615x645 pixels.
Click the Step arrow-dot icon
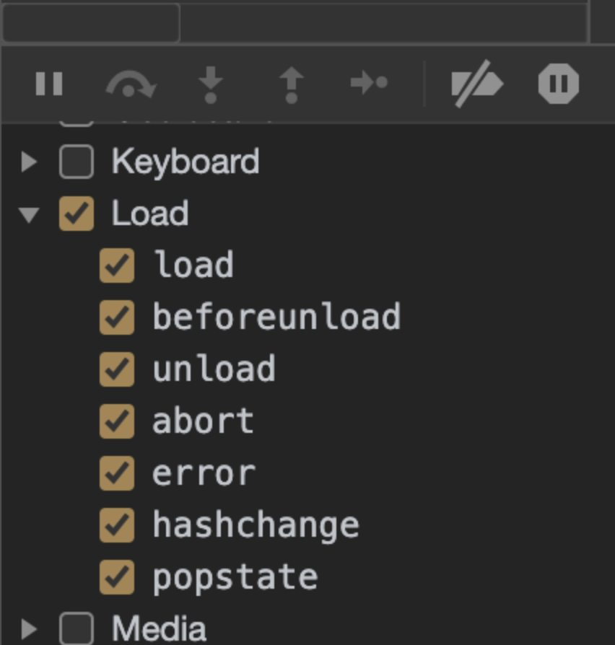pyautogui.click(x=370, y=83)
